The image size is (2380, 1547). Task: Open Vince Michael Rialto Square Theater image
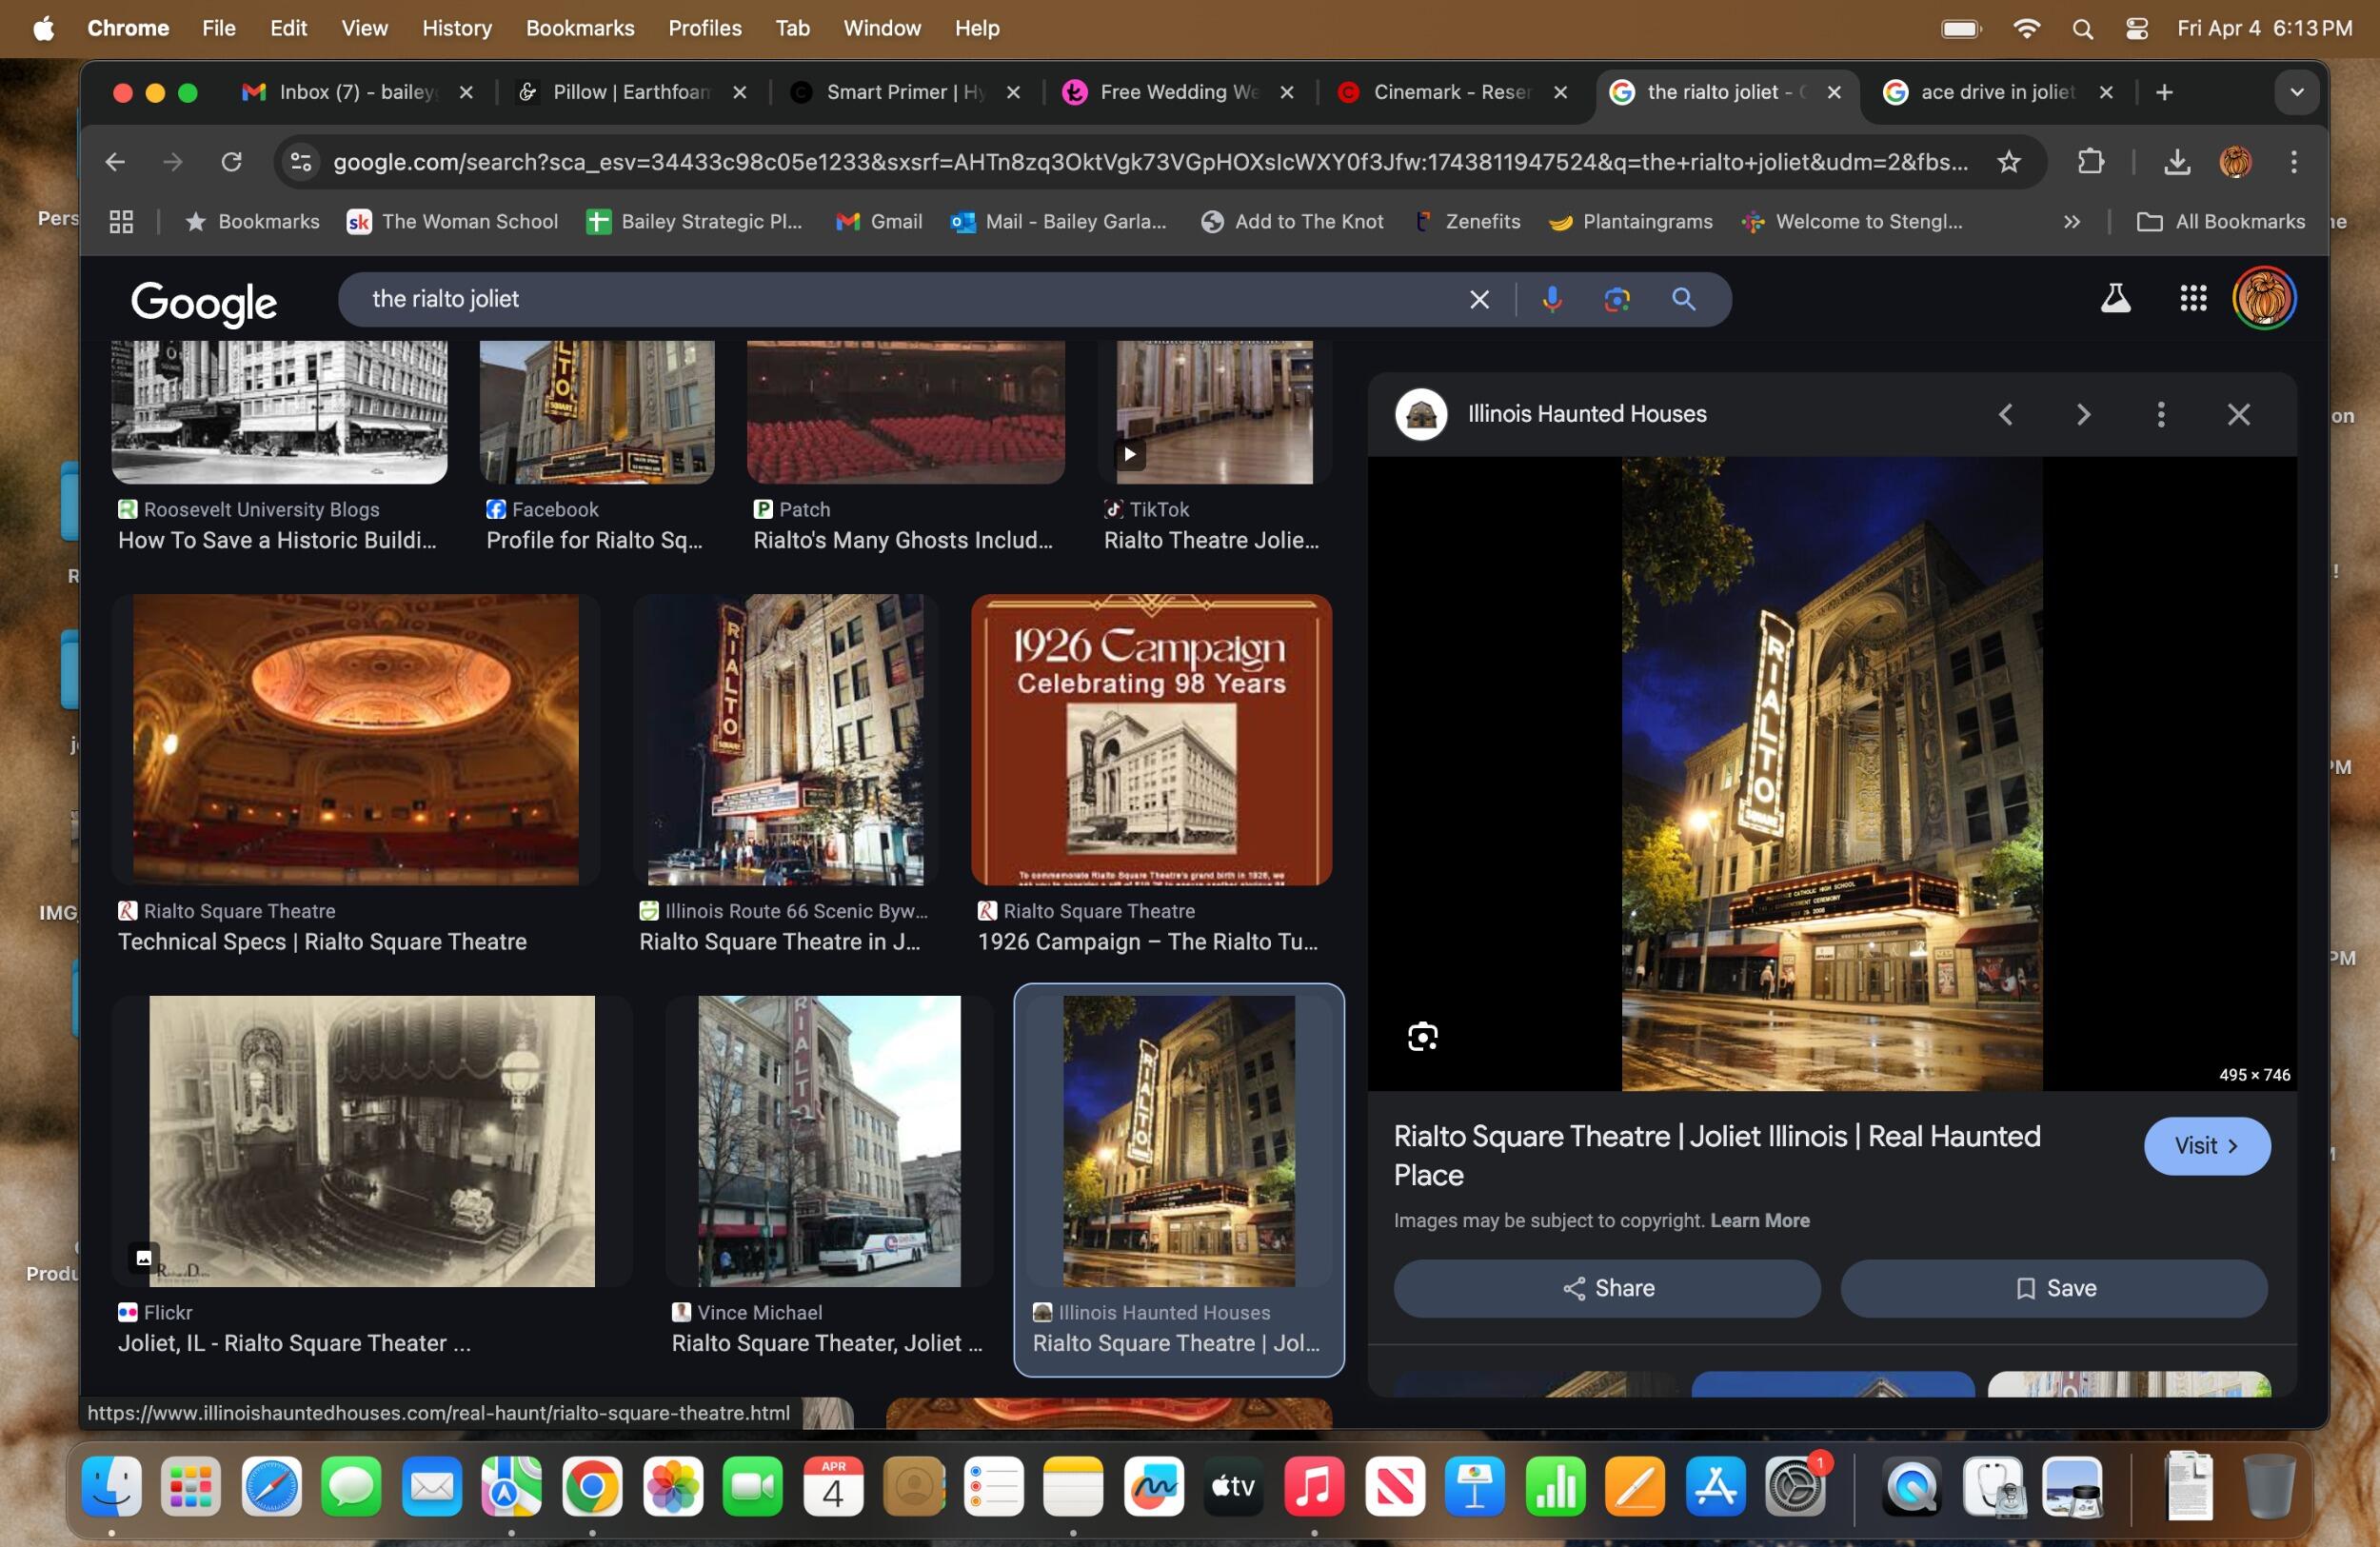829,1141
